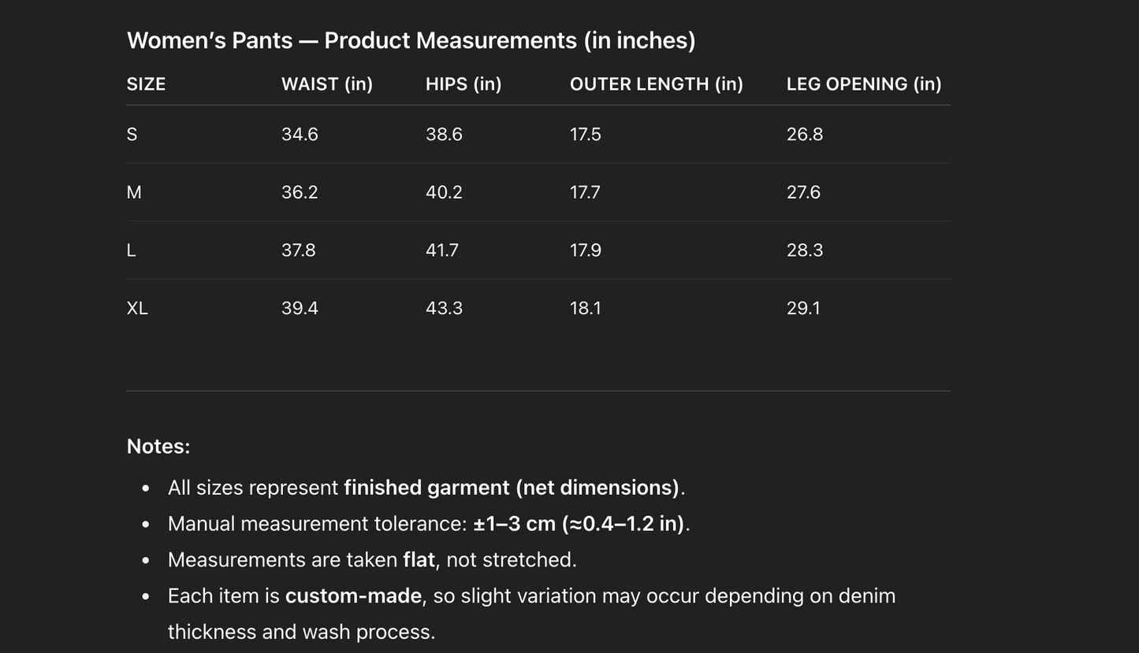Select the size S row label
Image resolution: width=1139 pixels, height=653 pixels.
click(132, 135)
